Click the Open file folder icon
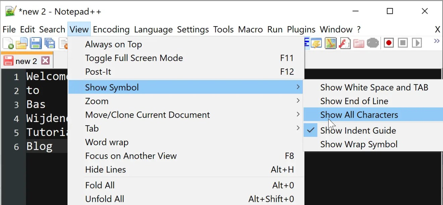The width and height of the screenshot is (443, 205). (x=21, y=43)
